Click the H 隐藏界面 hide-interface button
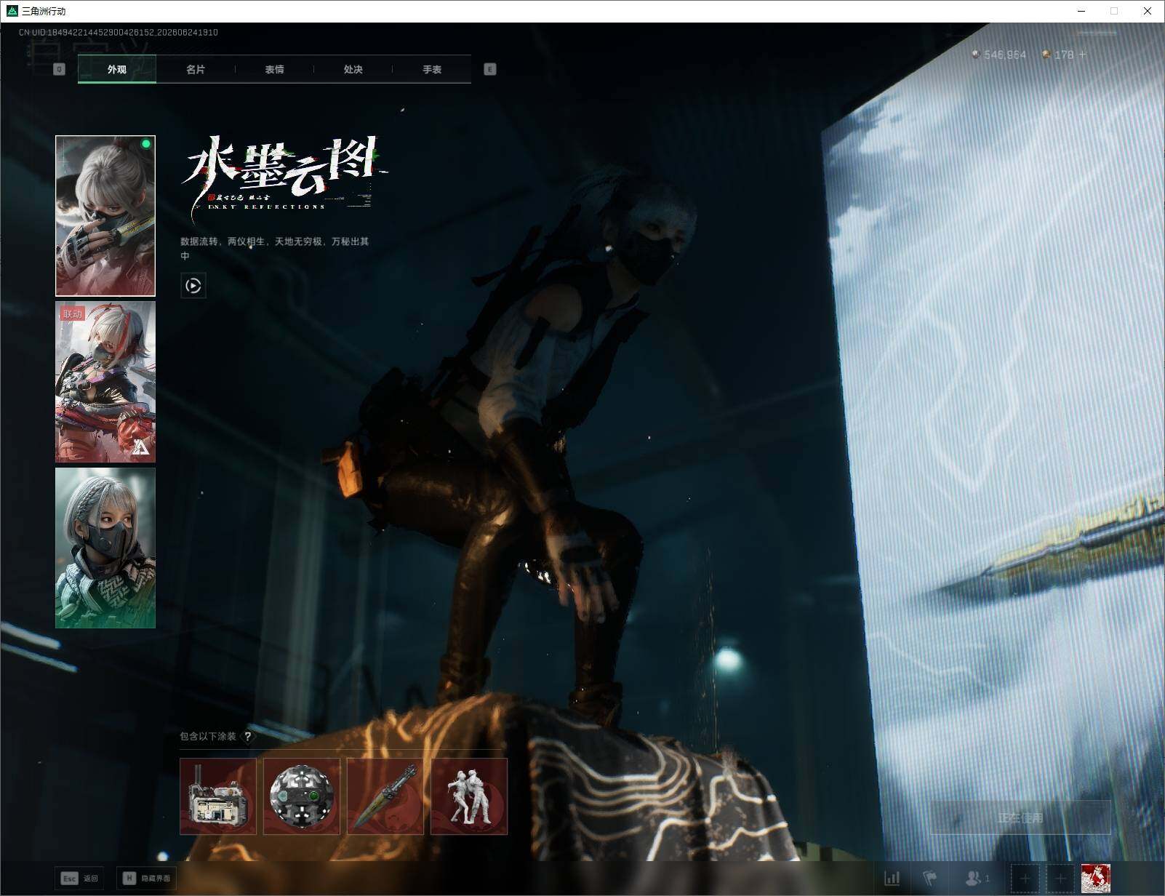Screen dimensions: 1165x896 coord(147,879)
